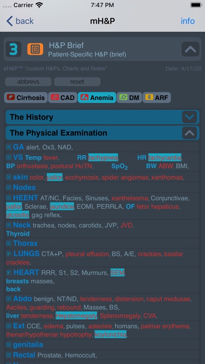Viewport: 205px width, 364px height.
Task: Toggle the highlighted koylonichia finding
Action: tap(111, 334)
